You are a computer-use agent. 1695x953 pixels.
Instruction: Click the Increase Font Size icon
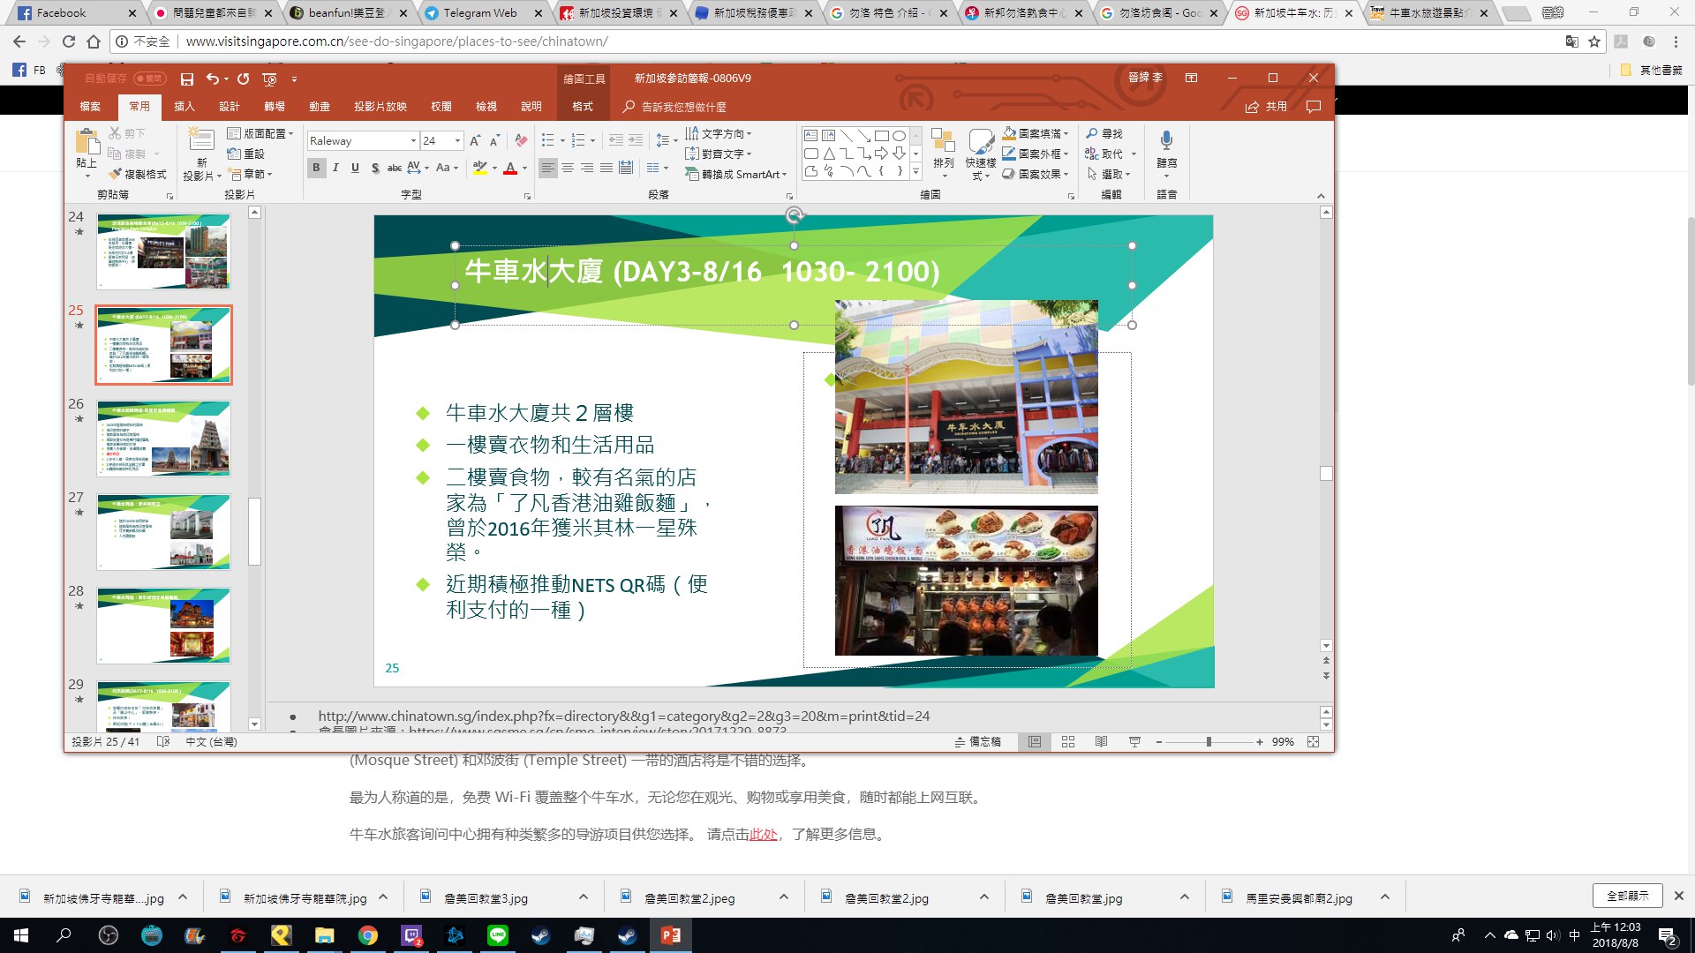[475, 141]
